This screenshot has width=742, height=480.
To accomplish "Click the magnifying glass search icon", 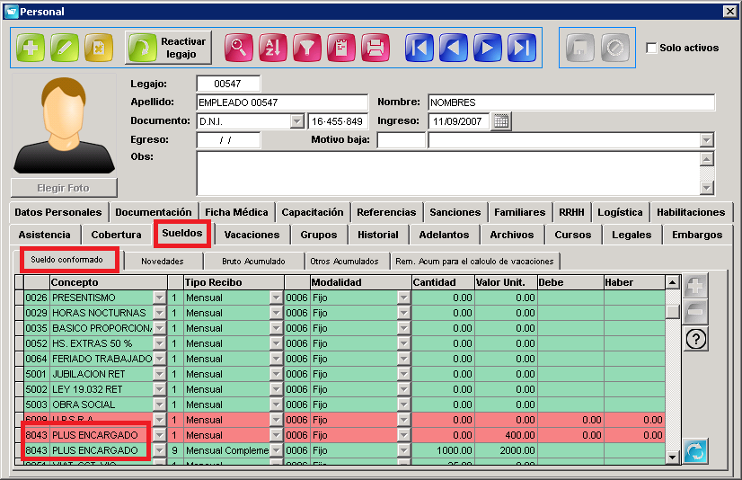I will pyautogui.click(x=239, y=48).
